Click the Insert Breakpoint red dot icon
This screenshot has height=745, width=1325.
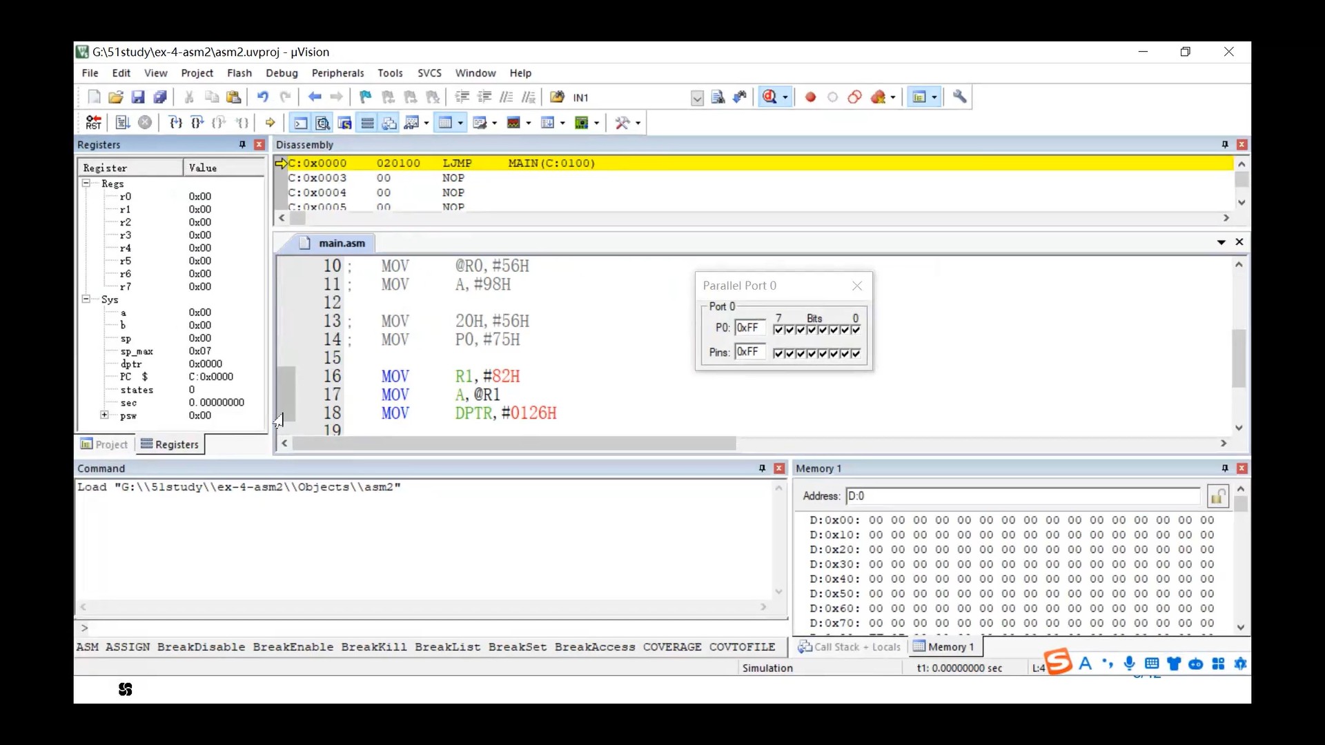[810, 97]
